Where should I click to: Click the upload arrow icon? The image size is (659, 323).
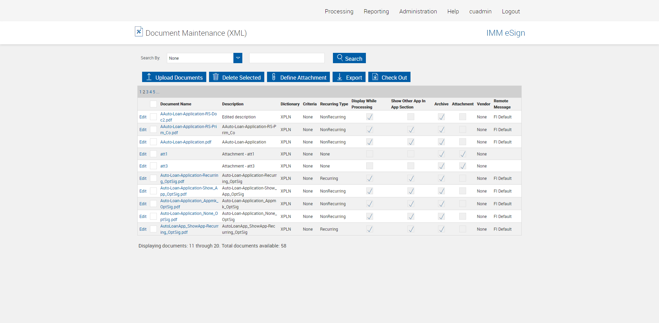[149, 77]
